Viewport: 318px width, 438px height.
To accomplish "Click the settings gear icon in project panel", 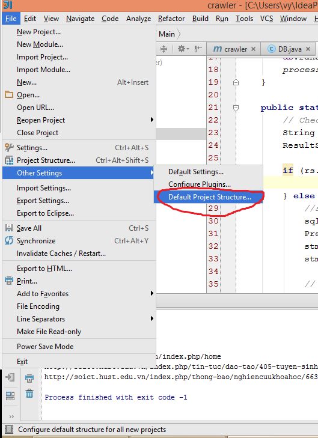I will [183, 49].
